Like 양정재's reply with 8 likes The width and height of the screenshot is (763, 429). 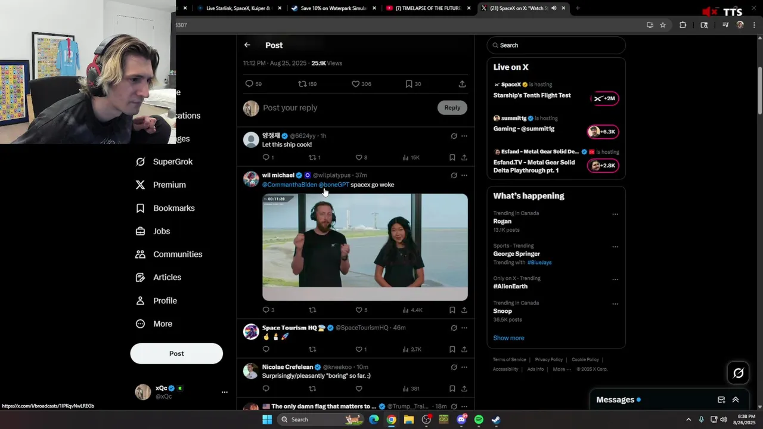361,157
